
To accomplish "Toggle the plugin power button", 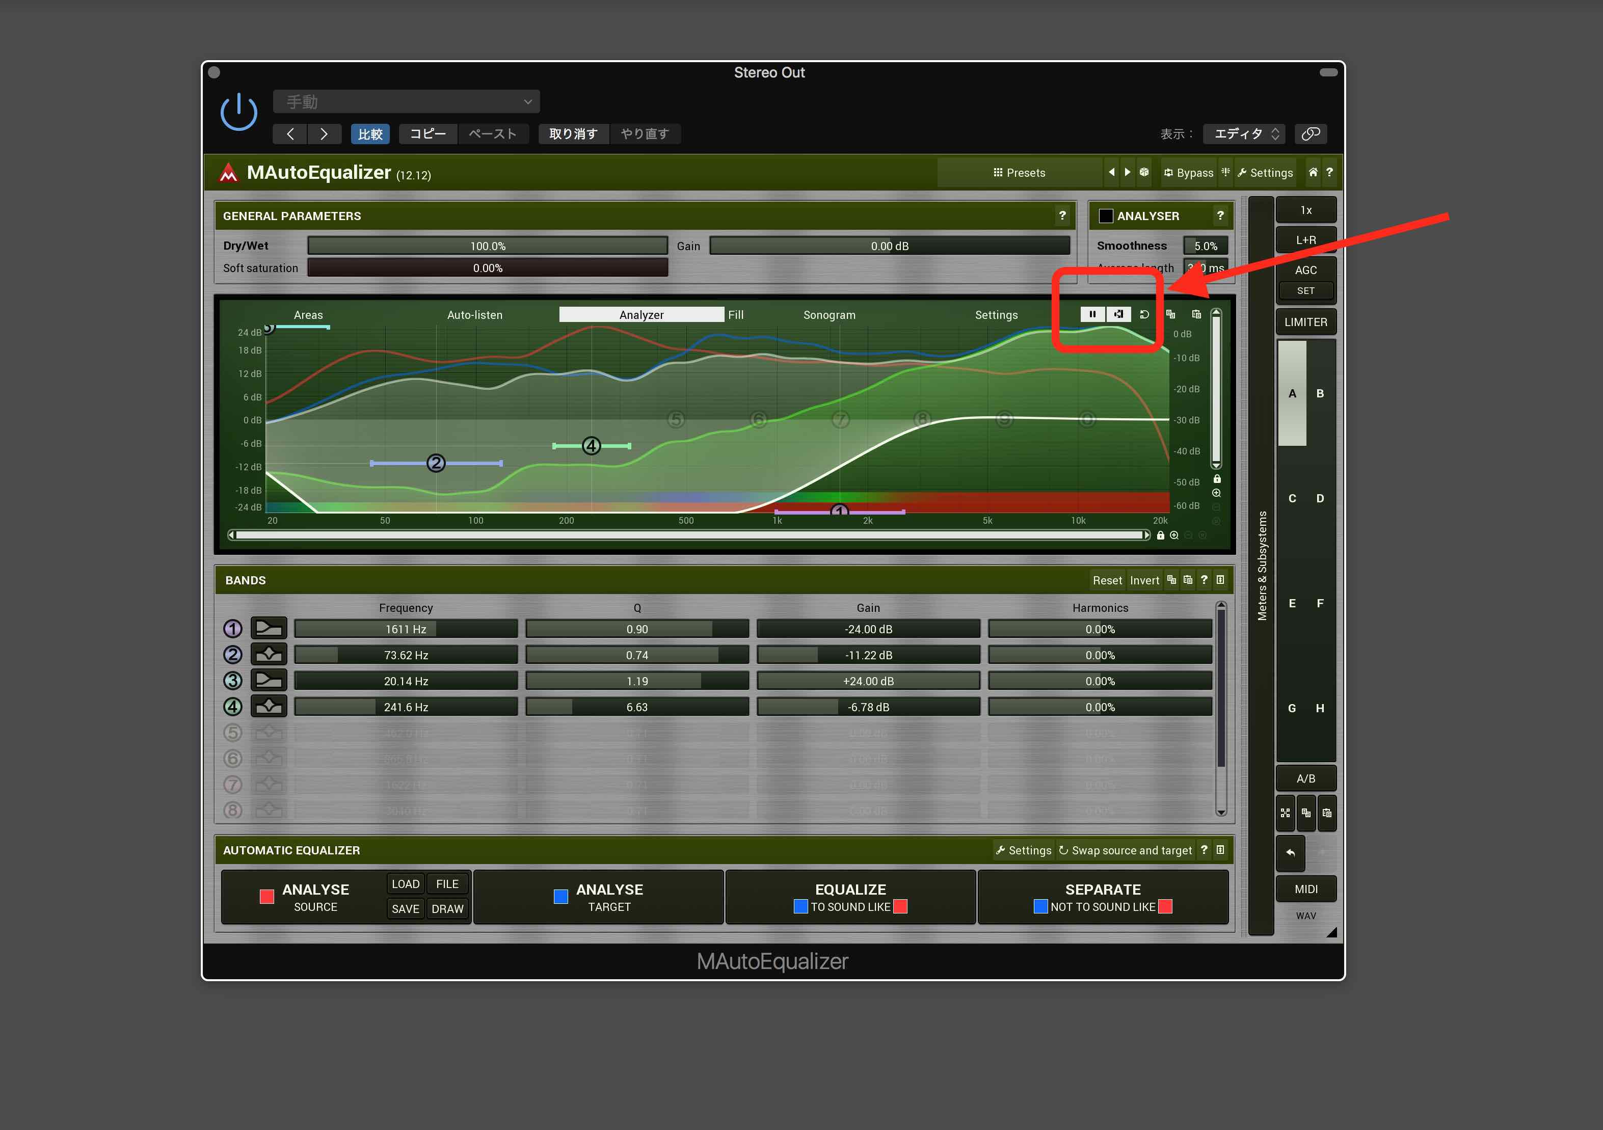I will click(239, 112).
